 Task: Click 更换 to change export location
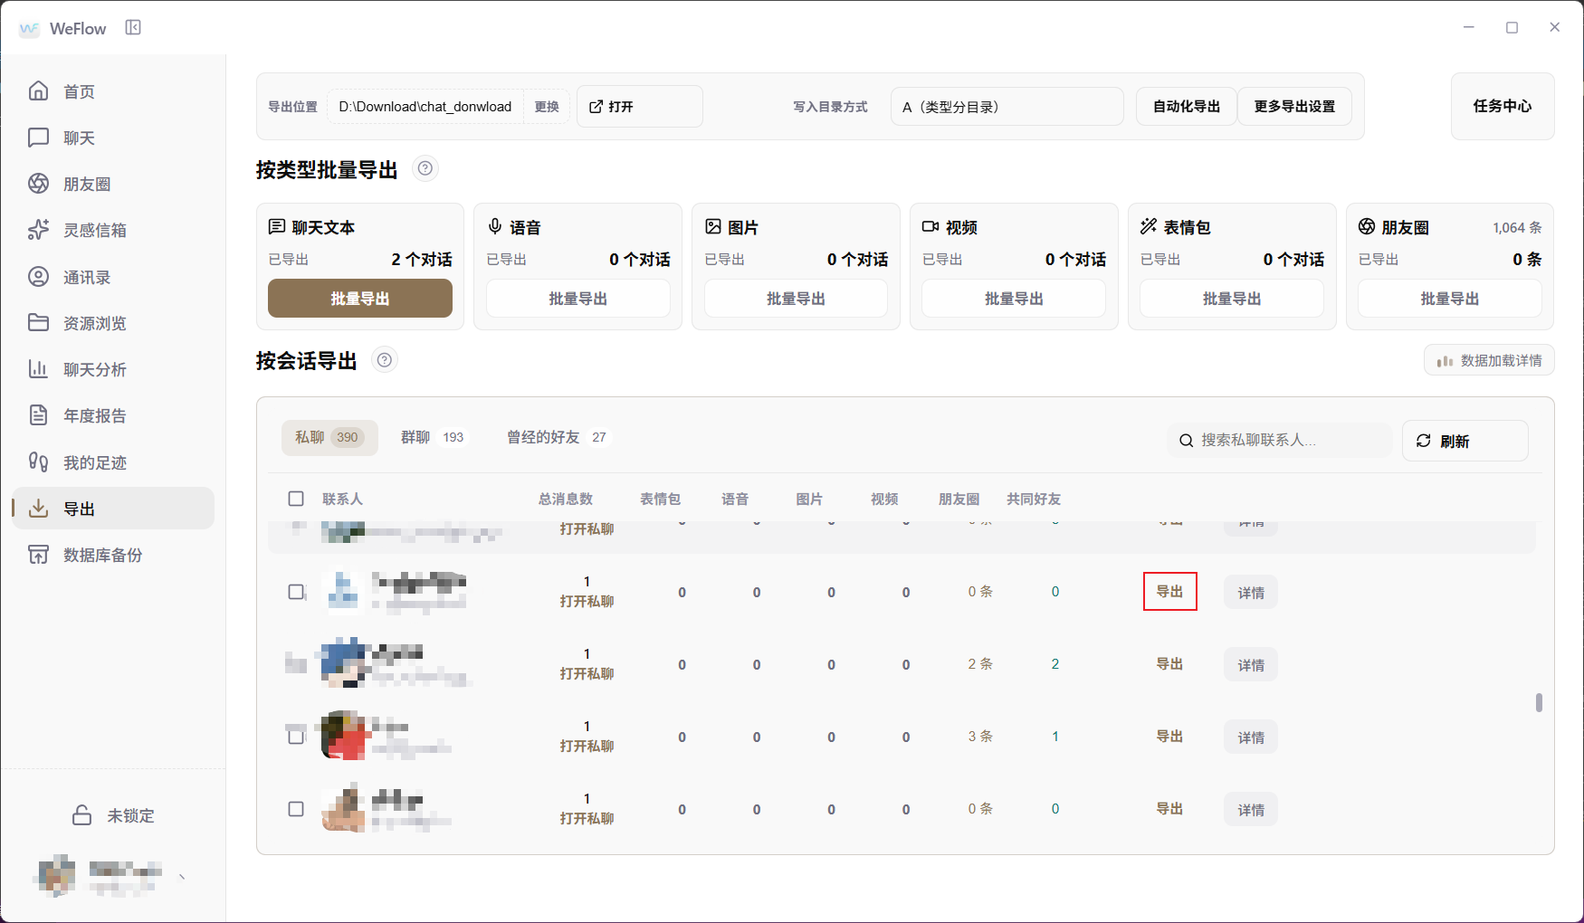(x=547, y=107)
